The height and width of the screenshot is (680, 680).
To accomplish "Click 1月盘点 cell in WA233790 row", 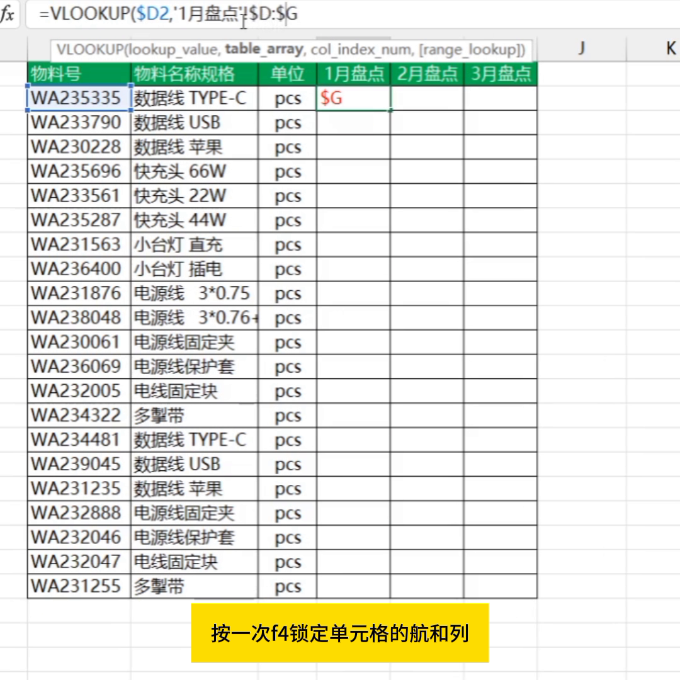I will point(353,123).
